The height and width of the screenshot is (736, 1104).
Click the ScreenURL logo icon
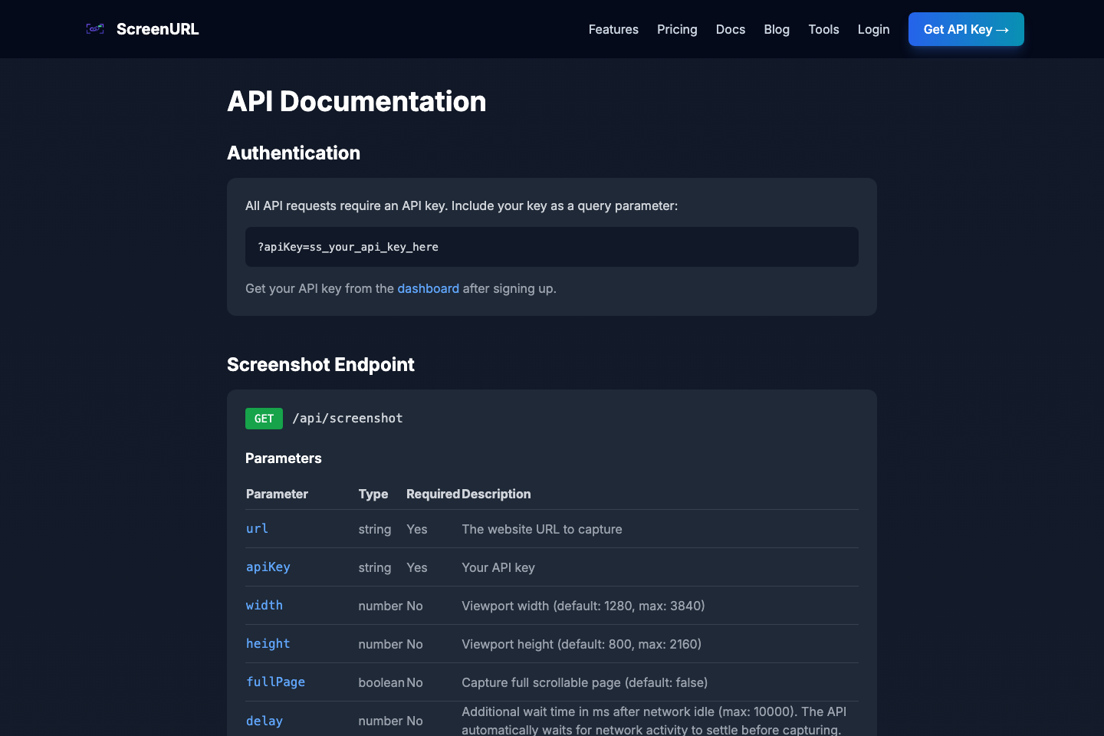[94, 28]
